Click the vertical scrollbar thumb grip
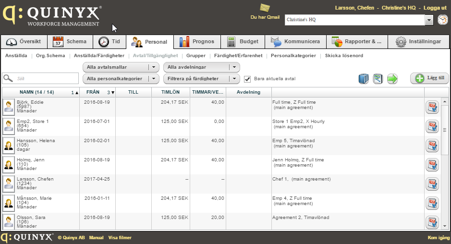Screen dimensions: 451x244 [x=445, y=130]
